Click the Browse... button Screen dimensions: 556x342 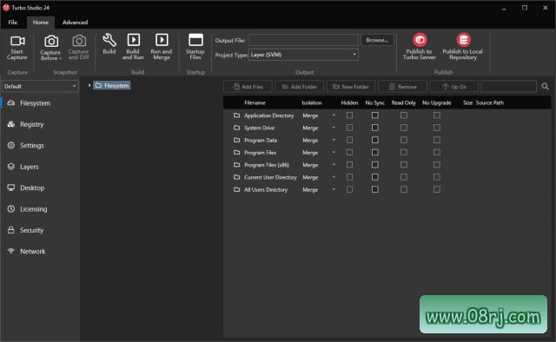point(377,40)
